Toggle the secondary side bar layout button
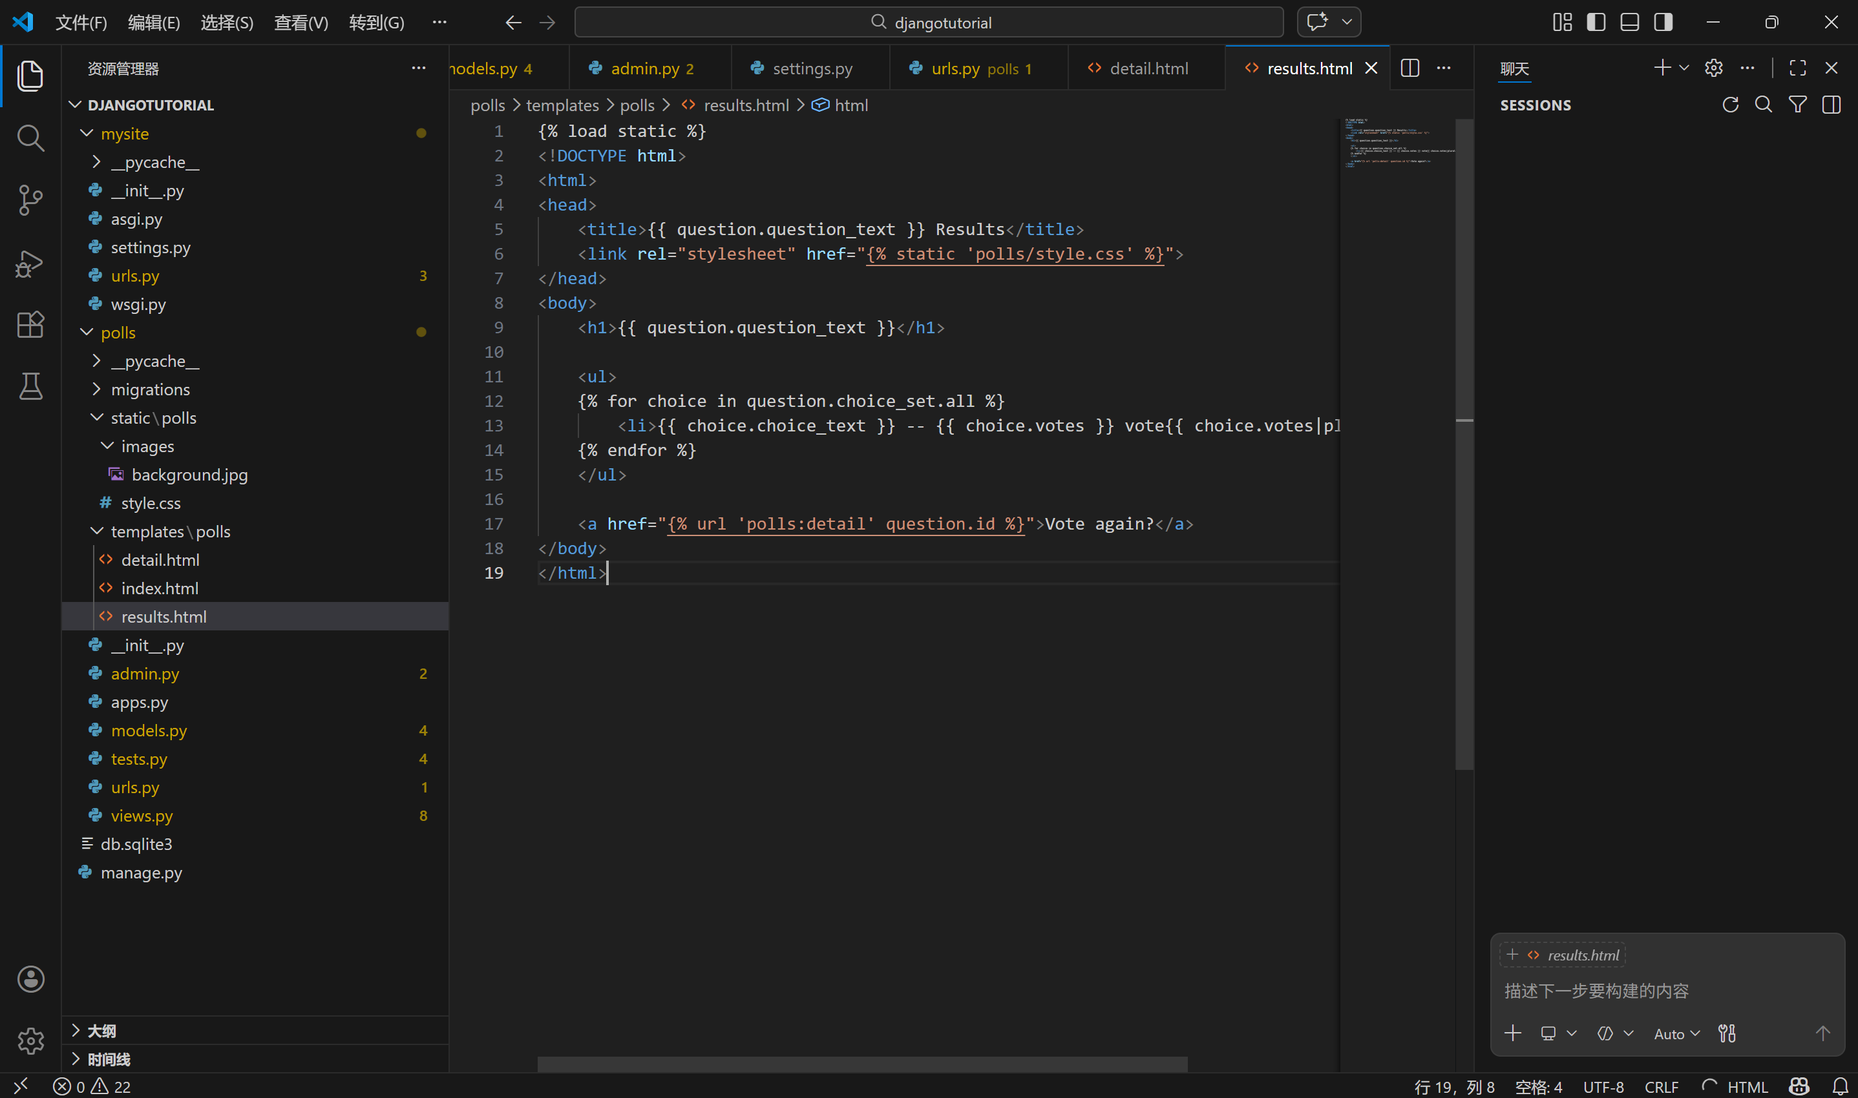The width and height of the screenshot is (1858, 1098). [x=1663, y=22]
